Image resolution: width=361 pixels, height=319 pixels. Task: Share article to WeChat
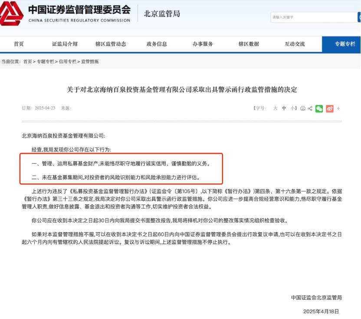tap(319, 108)
